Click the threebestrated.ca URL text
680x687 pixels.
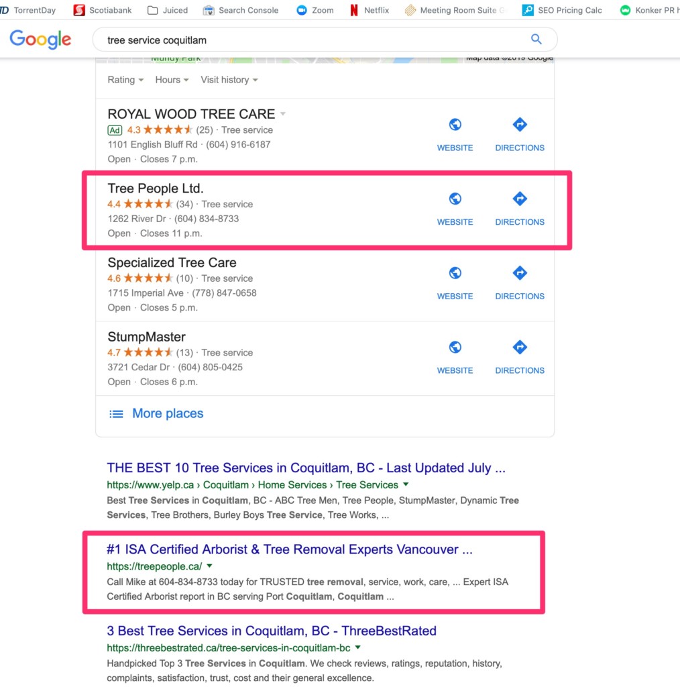pyautogui.click(x=229, y=647)
